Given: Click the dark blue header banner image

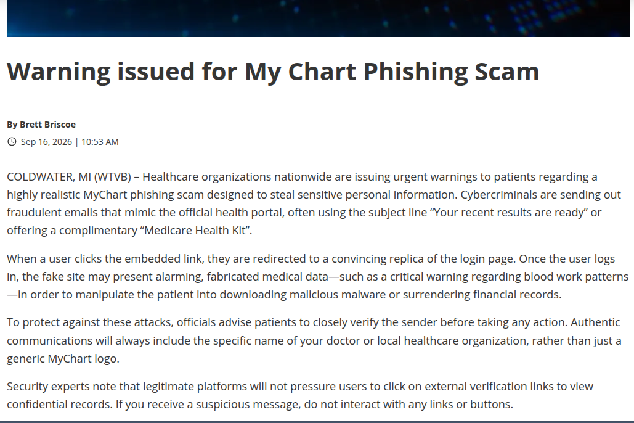Looking at the screenshot, I should pyautogui.click(x=318, y=18).
